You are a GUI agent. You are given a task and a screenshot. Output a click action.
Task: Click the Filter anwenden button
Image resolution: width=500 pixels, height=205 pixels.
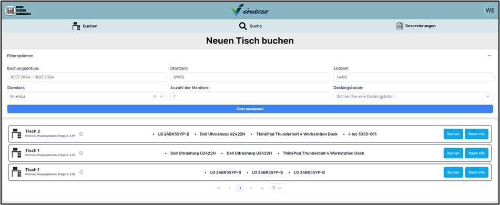250,109
